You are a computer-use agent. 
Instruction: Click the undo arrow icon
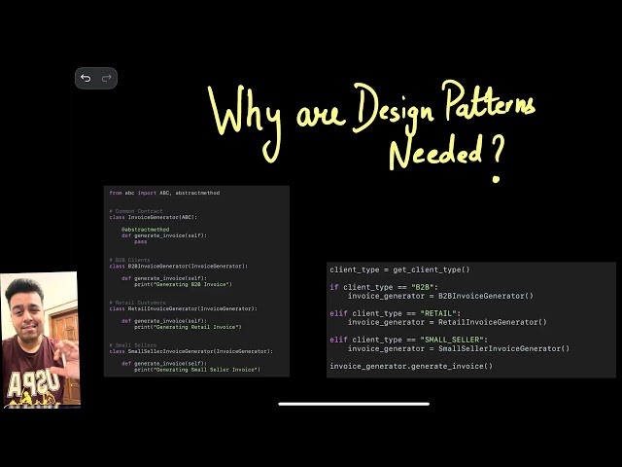tap(86, 78)
